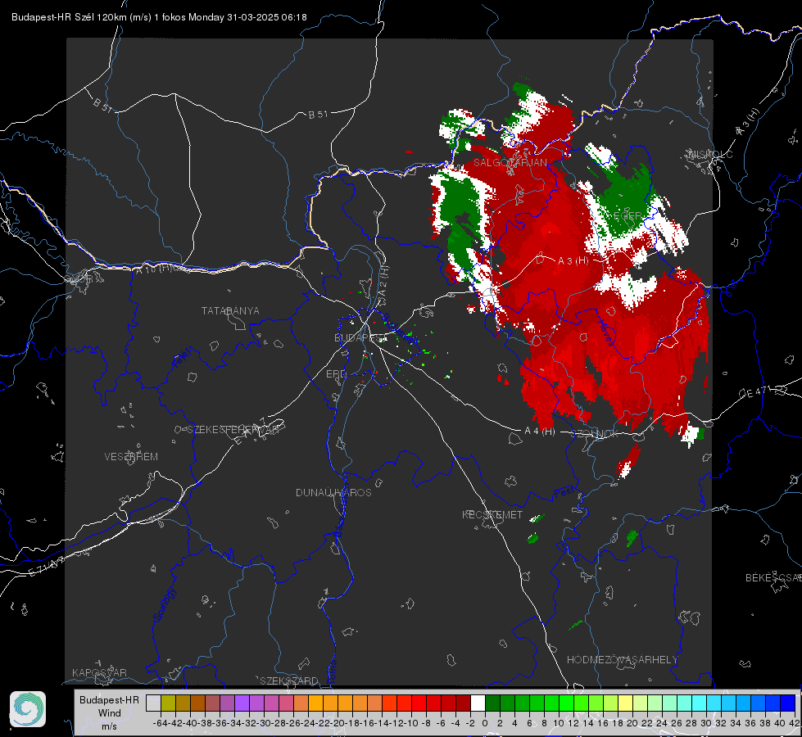Click the ERD town label
Image resolution: width=802 pixels, height=737 pixels.
(x=336, y=374)
